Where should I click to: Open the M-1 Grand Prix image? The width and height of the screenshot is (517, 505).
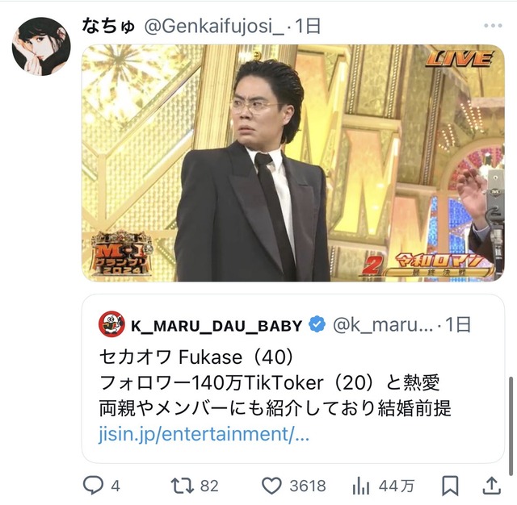pyautogui.click(x=292, y=163)
